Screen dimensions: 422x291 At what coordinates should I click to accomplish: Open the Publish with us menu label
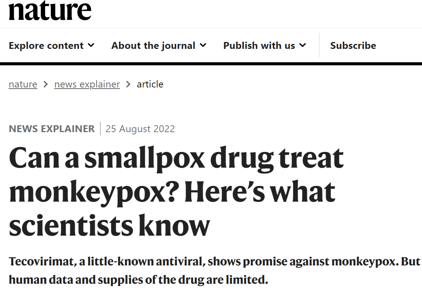click(259, 45)
